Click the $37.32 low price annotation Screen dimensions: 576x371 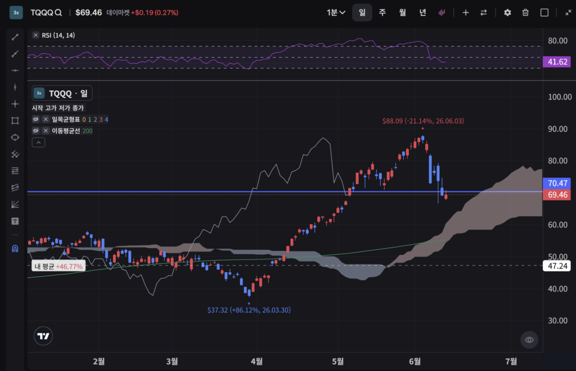[249, 310]
